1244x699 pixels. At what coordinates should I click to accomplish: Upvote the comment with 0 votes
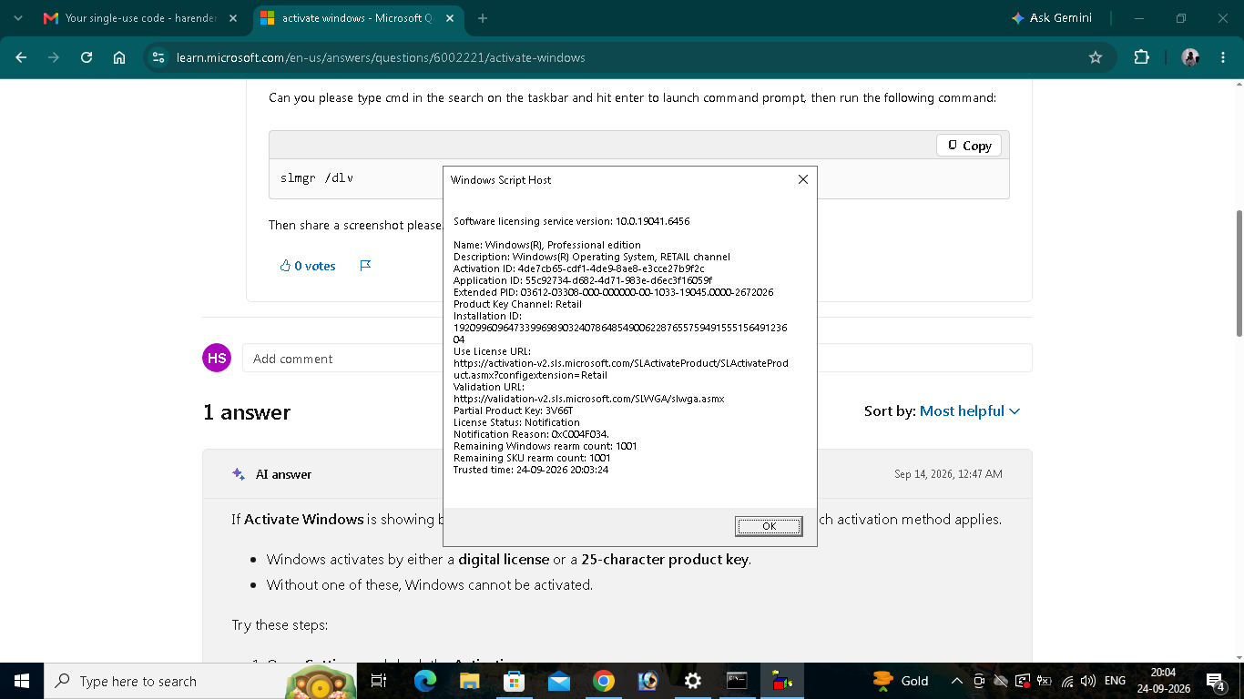point(308,266)
